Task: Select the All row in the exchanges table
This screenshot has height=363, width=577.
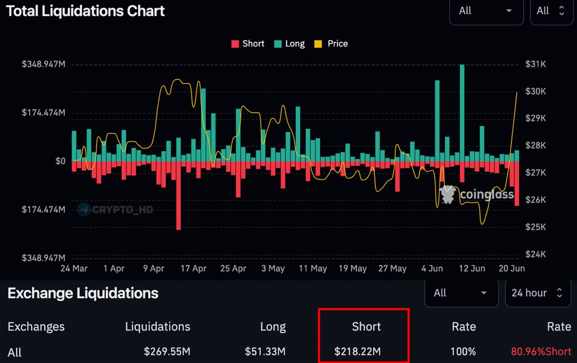Action: click(14, 352)
